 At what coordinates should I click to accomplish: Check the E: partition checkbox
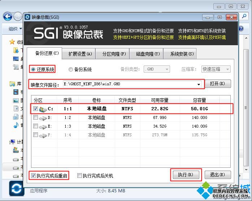[x=35, y=126]
